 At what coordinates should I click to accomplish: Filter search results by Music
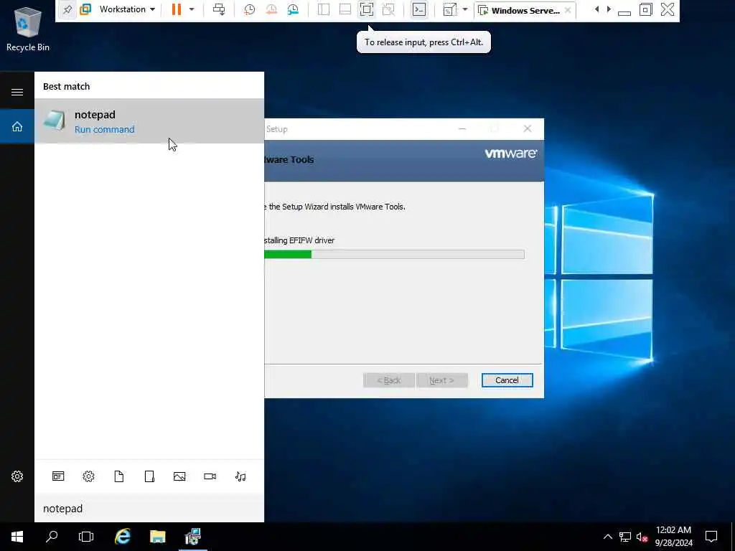coord(240,476)
